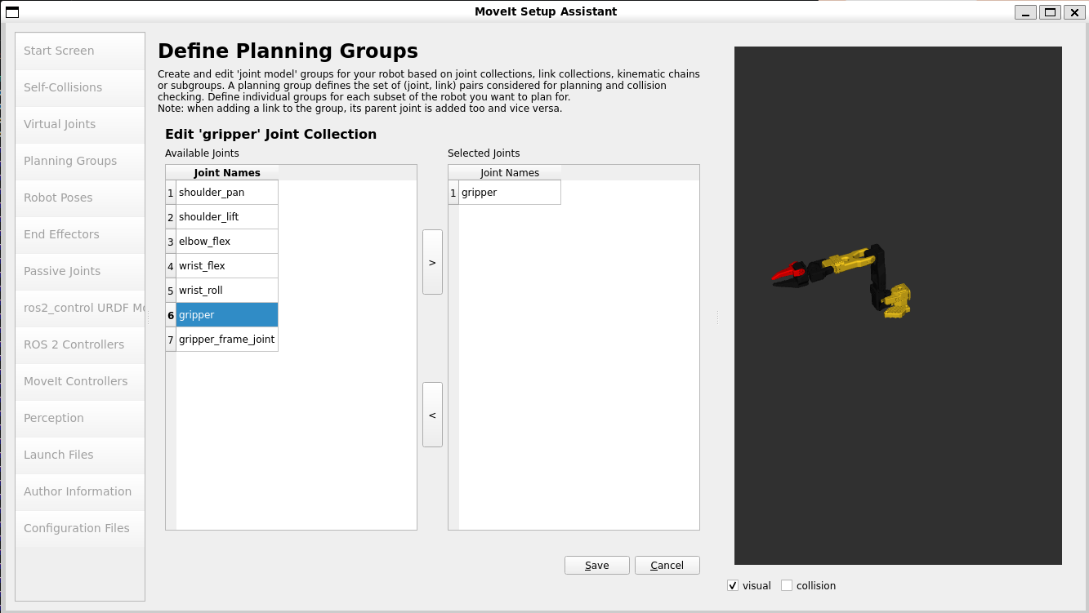1089x613 pixels.
Task: Switch to Planning Groups step
Action: [x=80, y=161]
